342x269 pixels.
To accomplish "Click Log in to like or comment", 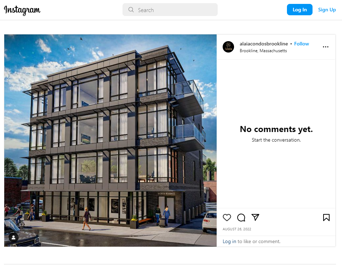I will 229,242.
